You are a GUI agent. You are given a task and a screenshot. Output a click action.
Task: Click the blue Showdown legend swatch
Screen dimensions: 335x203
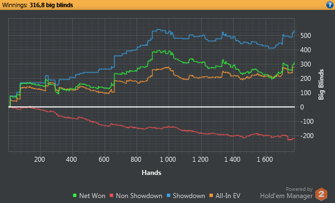169,195
